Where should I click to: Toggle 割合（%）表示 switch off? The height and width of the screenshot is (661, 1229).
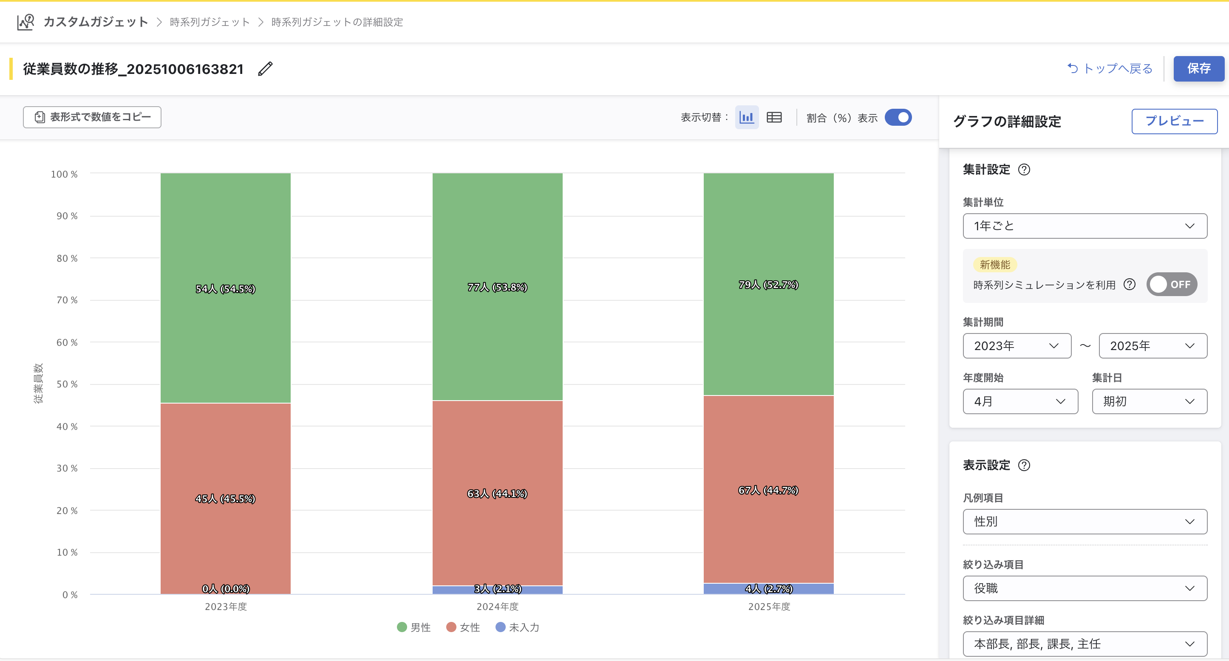tap(898, 117)
